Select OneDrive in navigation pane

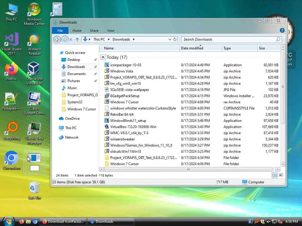click(x=69, y=119)
